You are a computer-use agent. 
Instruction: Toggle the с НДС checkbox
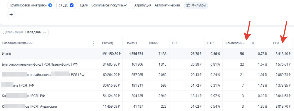click(x=72, y=5)
